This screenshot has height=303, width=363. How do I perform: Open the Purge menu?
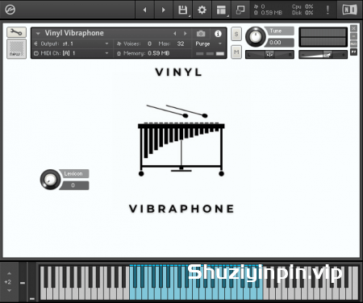tap(208, 44)
